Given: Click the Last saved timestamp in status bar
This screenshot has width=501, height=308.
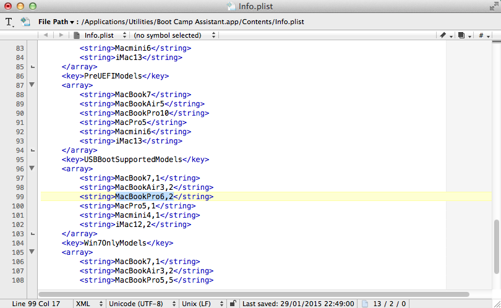Looking at the screenshot, I should coord(298,304).
